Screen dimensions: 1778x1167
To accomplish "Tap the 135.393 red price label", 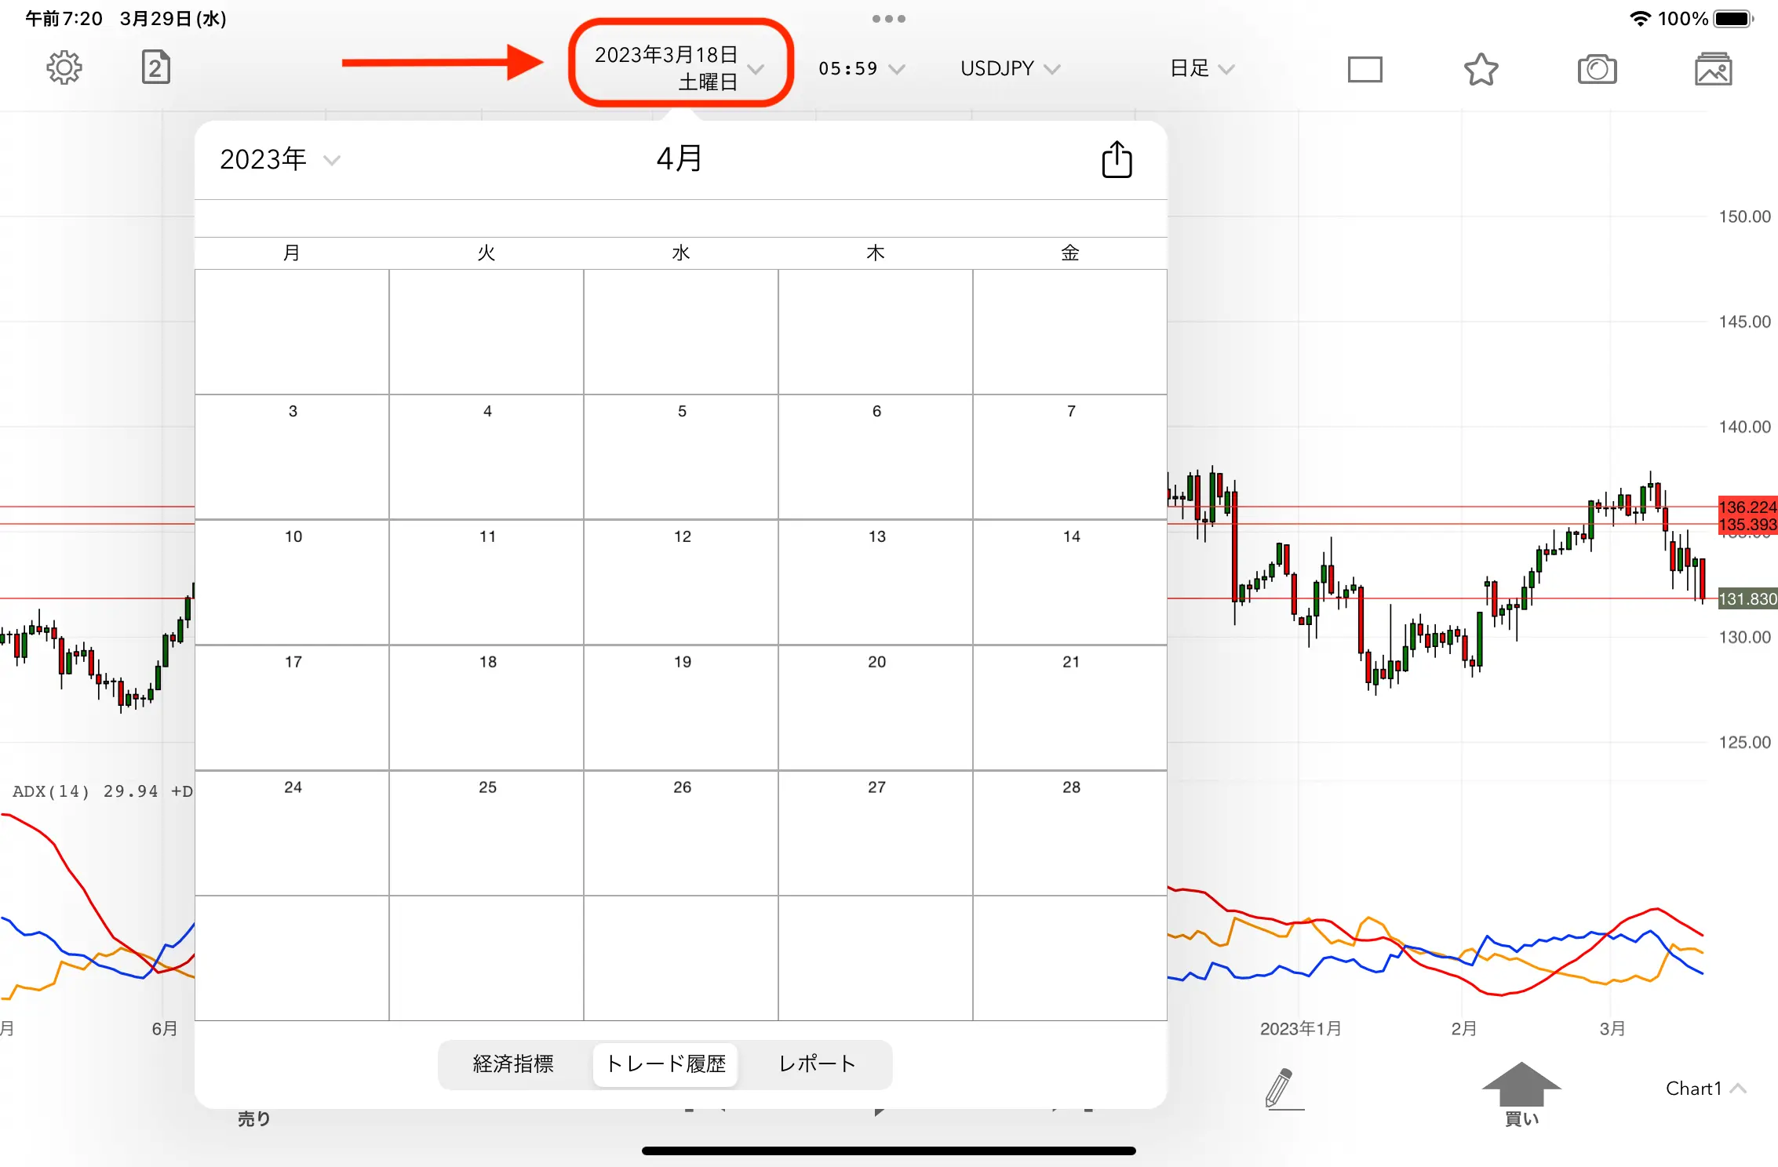I will coord(1747,525).
